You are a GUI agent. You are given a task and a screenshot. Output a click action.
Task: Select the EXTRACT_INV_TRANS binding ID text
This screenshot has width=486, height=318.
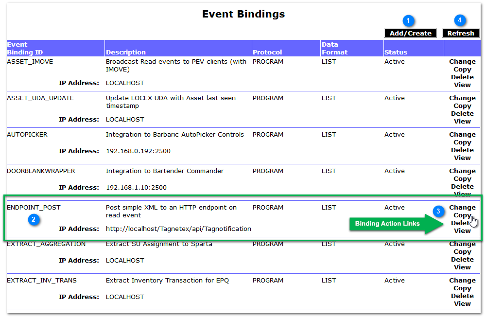pos(41,280)
